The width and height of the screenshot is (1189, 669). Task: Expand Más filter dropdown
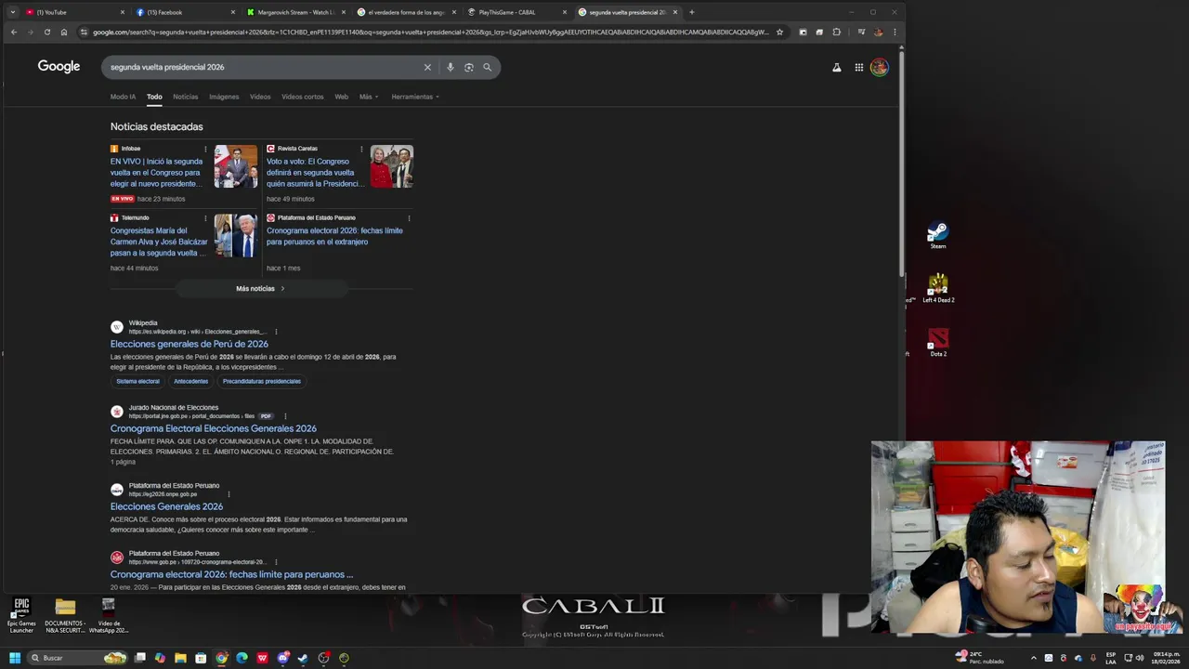click(369, 97)
